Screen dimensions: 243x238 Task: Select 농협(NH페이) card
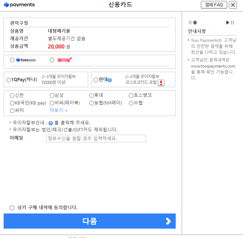point(91,103)
